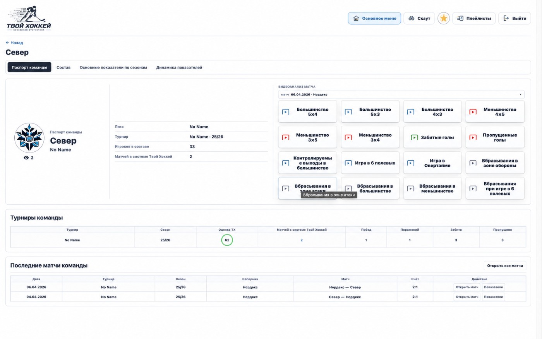Click the Твой Хоккей logo
The image size is (542, 339).
[29, 18]
